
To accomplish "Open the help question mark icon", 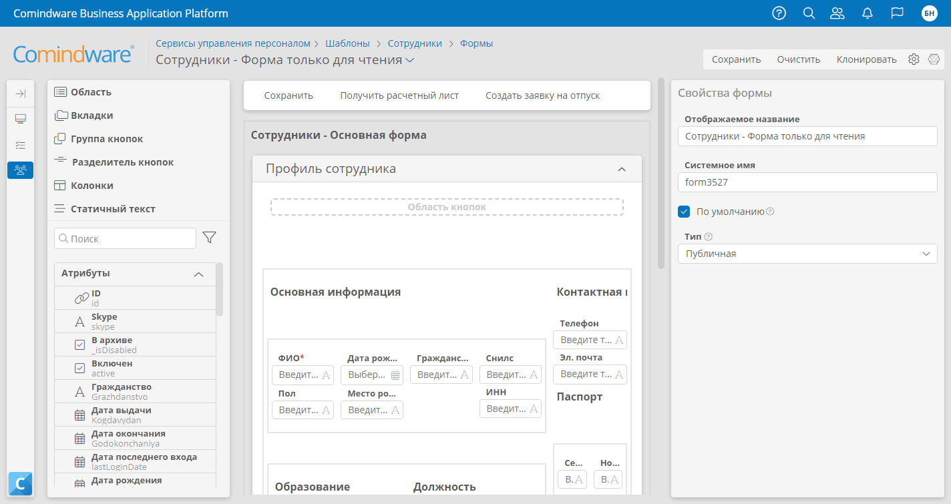I will coord(779,13).
